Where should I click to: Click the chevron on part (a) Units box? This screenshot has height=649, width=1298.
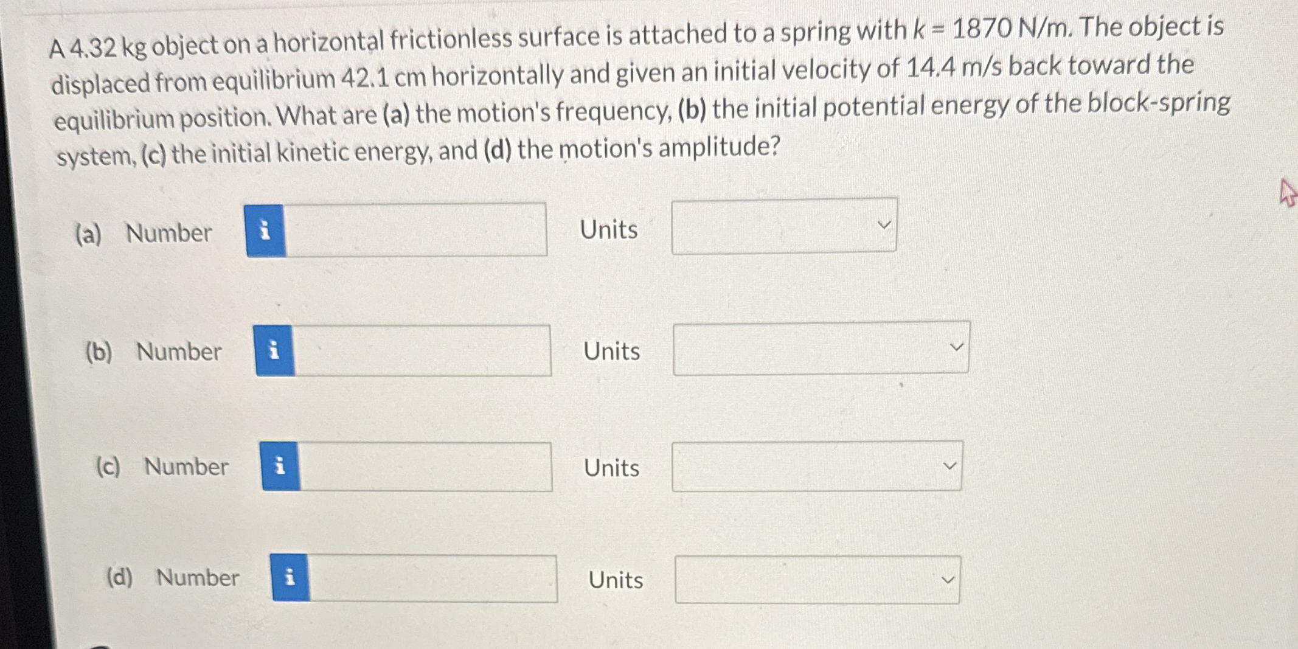(884, 224)
